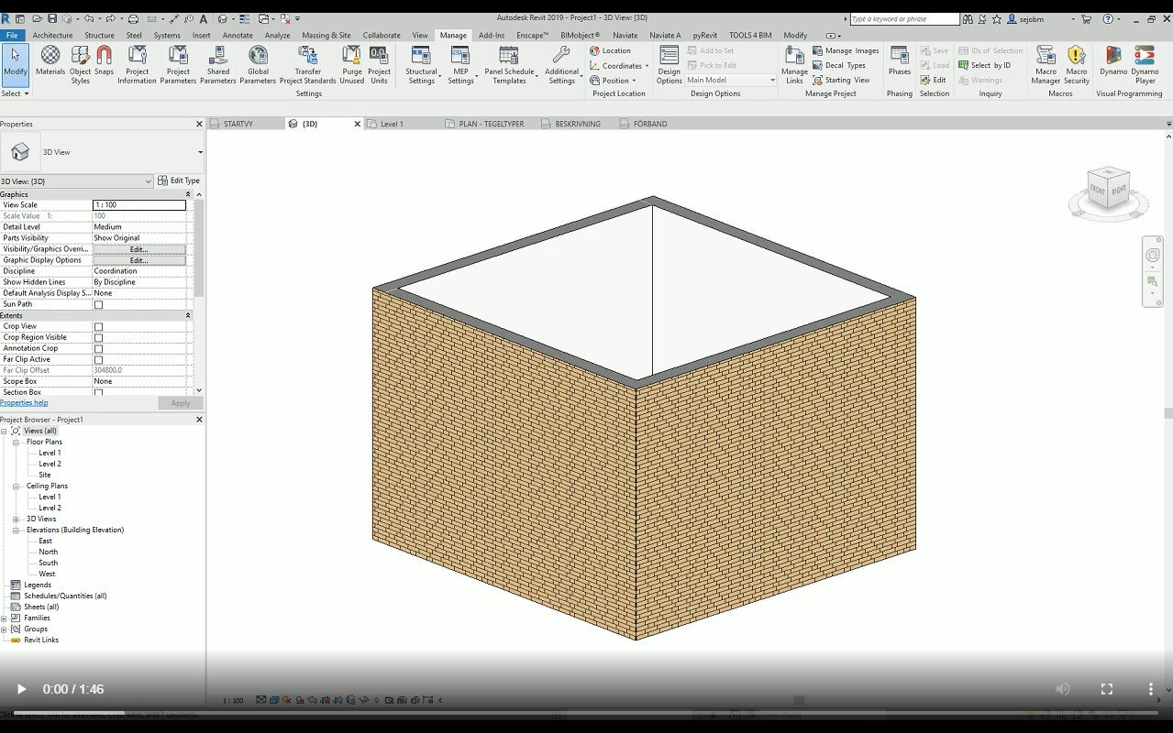The image size is (1173, 733).
Task: Select the Modify tool
Action: (x=15, y=63)
